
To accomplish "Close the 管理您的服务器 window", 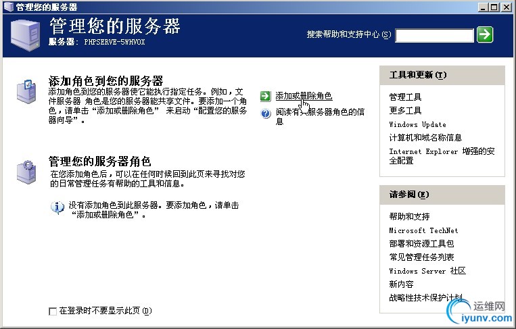I will click(507, 7).
